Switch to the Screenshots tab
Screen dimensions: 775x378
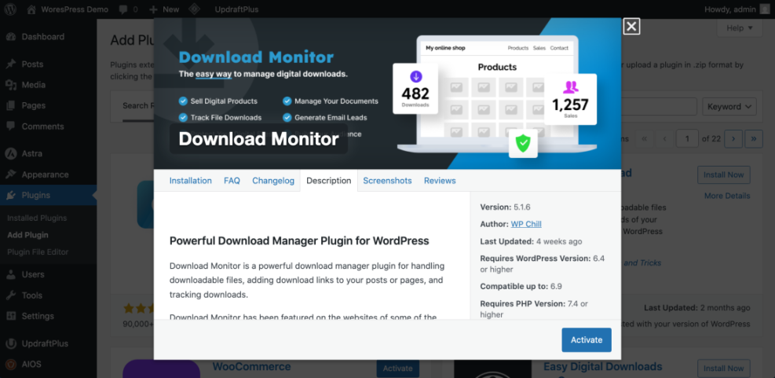[388, 181]
